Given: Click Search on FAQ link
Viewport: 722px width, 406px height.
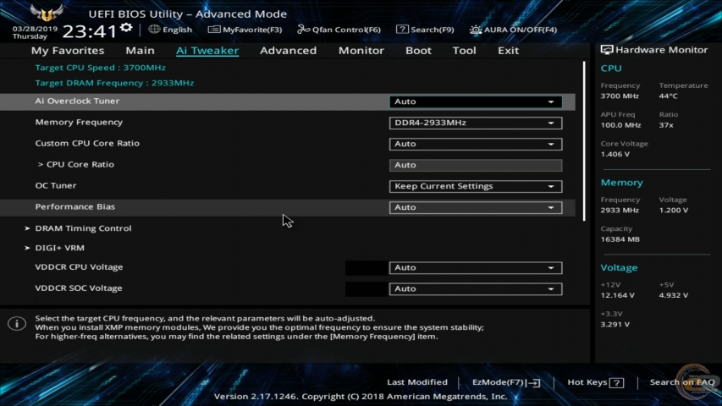Looking at the screenshot, I should [x=682, y=382].
